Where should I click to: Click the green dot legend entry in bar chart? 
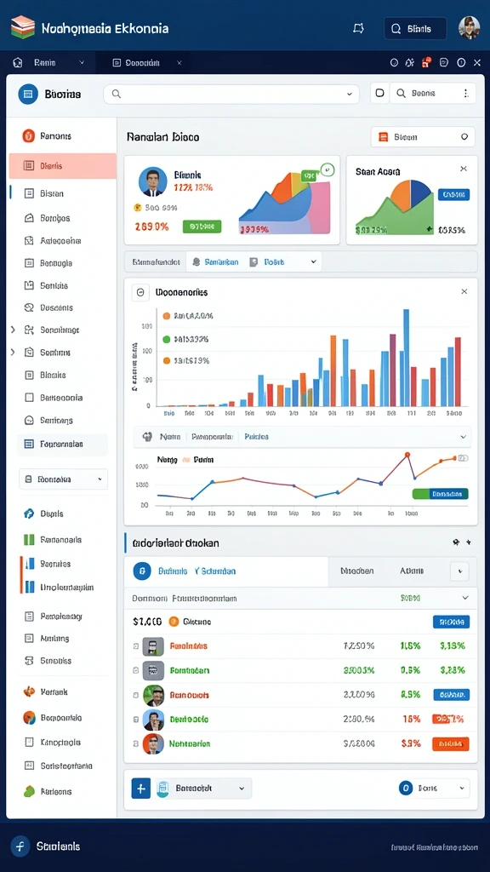[x=166, y=339]
